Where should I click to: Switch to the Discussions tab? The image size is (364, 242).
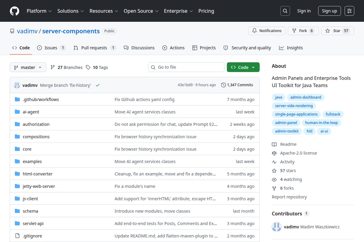point(139,48)
